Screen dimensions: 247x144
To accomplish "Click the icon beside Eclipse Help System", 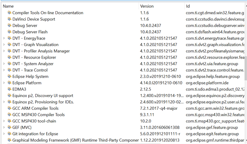I will 9,76.
